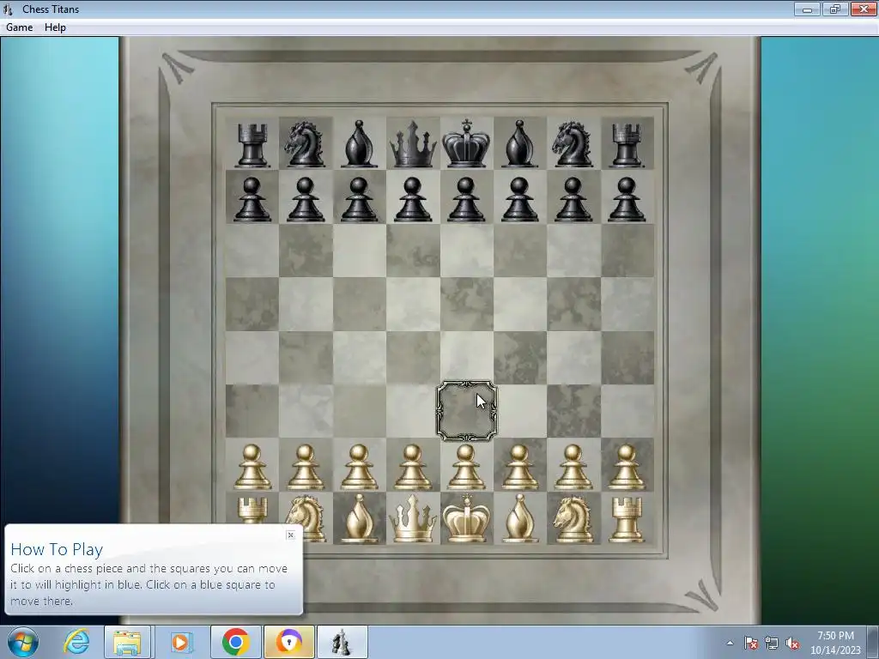Select the white pawn on e2
879x659 pixels.
click(466, 468)
